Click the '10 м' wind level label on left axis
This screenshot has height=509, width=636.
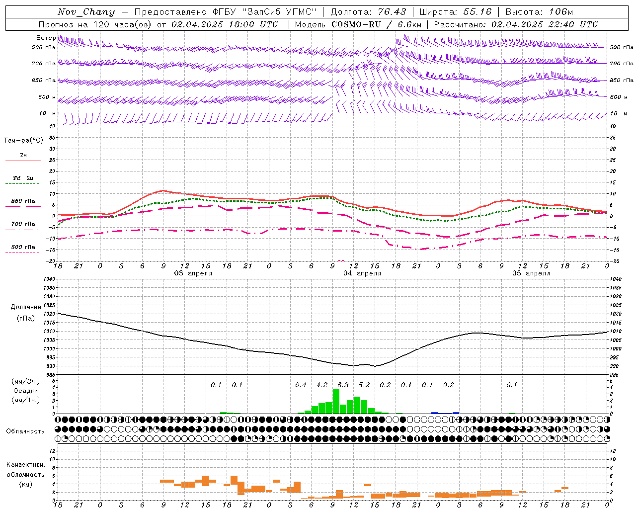(48, 113)
